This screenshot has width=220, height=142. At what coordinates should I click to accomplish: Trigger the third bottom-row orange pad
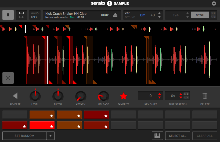[x=69, y=125]
